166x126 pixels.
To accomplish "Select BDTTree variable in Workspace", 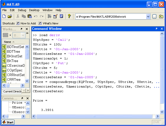I will point(13,51).
